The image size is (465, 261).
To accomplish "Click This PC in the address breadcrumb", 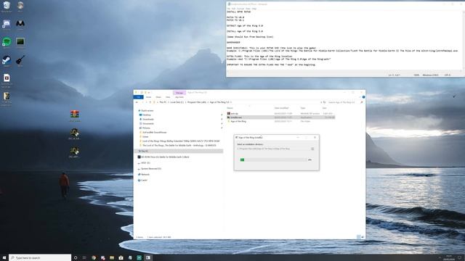I will click(x=163, y=102).
